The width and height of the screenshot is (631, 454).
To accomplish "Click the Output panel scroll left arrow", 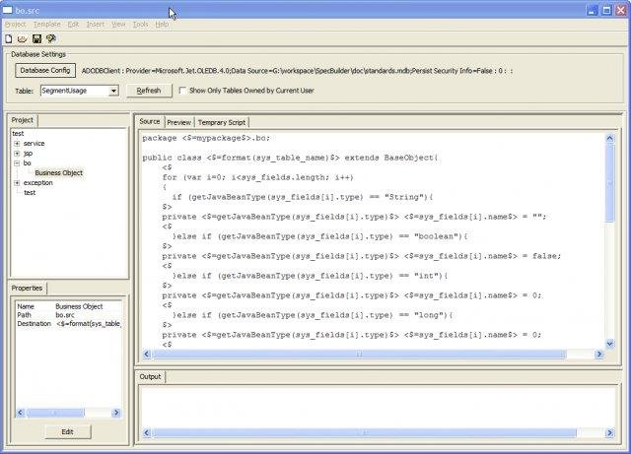I will (x=147, y=432).
